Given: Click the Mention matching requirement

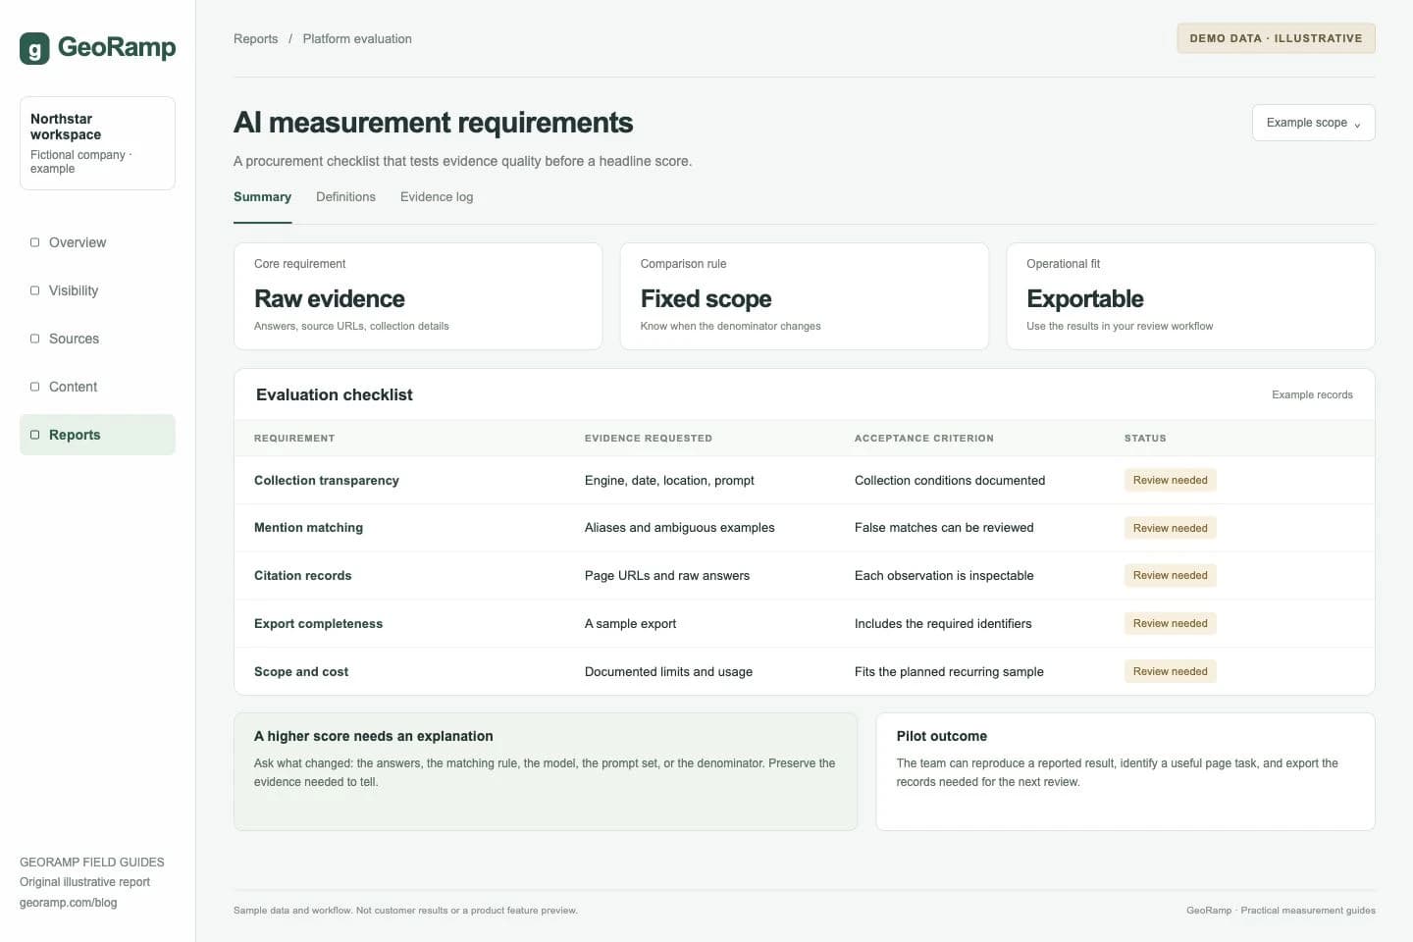Looking at the screenshot, I should 308,528.
